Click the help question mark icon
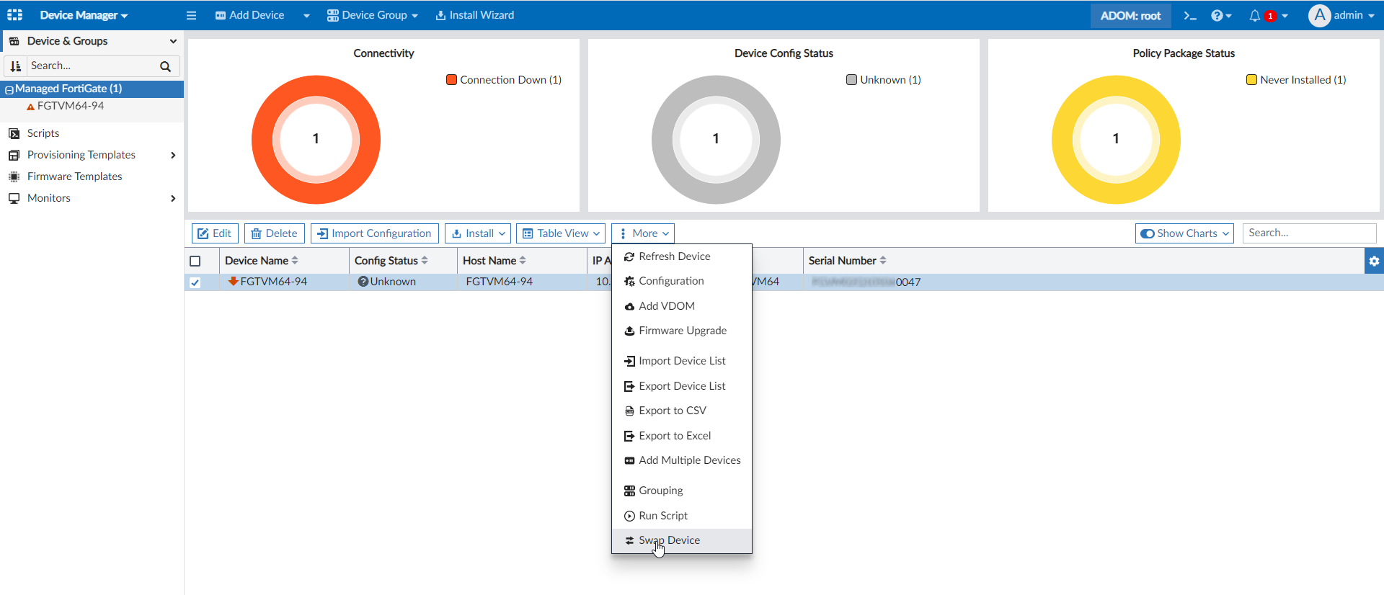 1217,16
